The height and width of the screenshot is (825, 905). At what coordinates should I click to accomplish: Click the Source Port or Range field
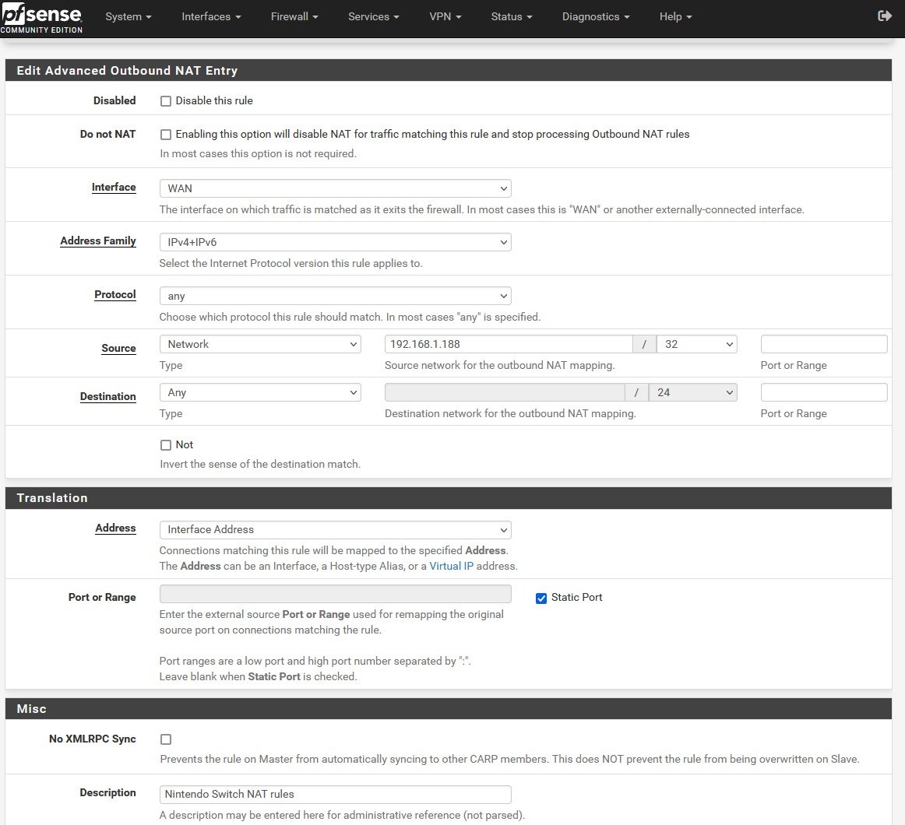pos(823,344)
